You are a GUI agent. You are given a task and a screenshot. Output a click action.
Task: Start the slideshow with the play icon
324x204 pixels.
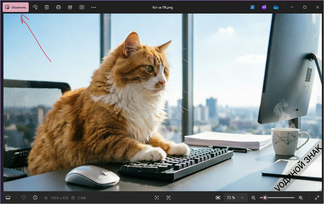coord(82,7)
